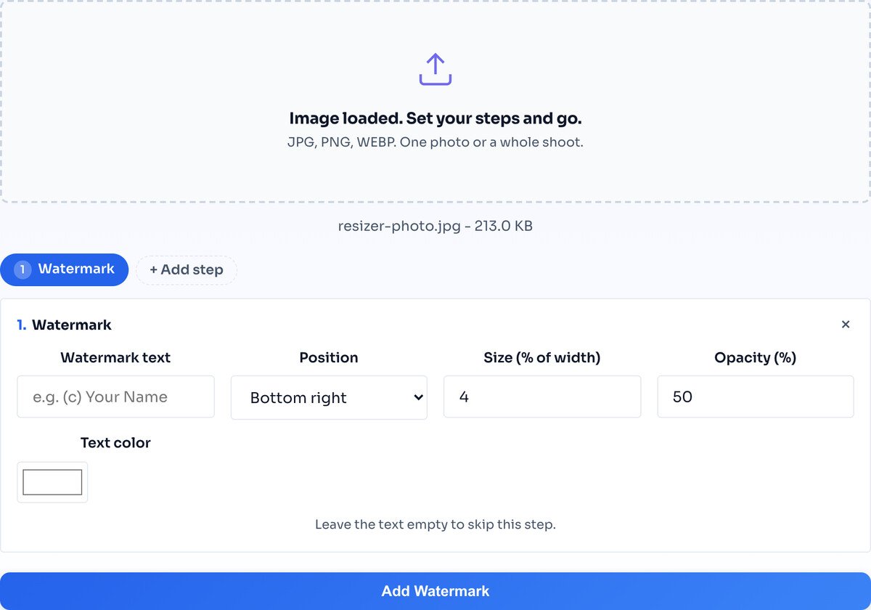Open the Text color swatch picker
Screen dimensions: 871x610
point(52,482)
